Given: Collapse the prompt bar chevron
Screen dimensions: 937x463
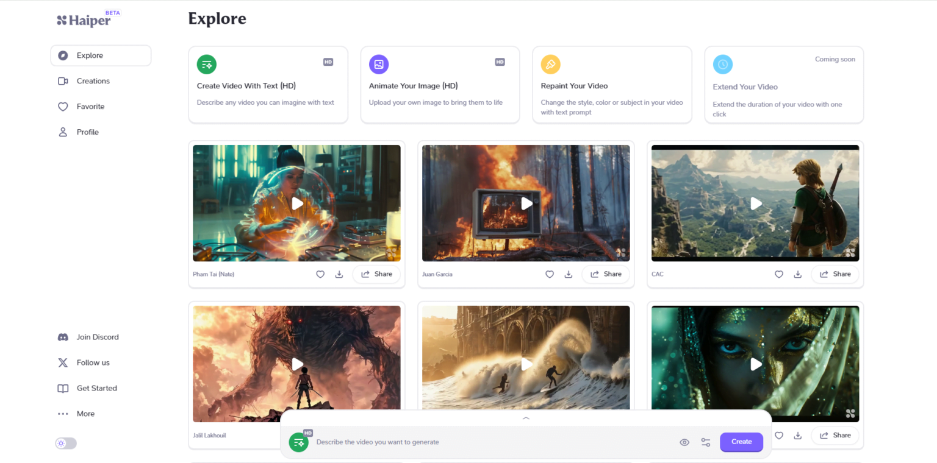Looking at the screenshot, I should click(x=525, y=419).
